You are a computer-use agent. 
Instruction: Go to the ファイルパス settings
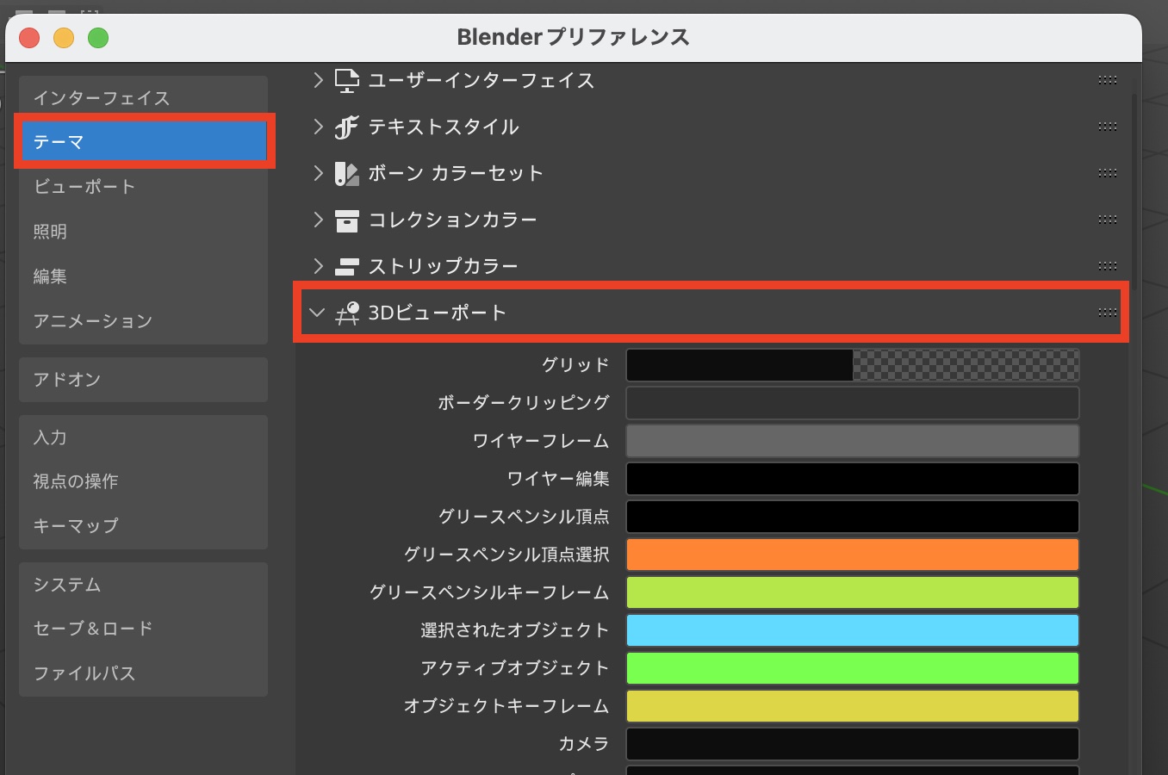click(x=144, y=673)
